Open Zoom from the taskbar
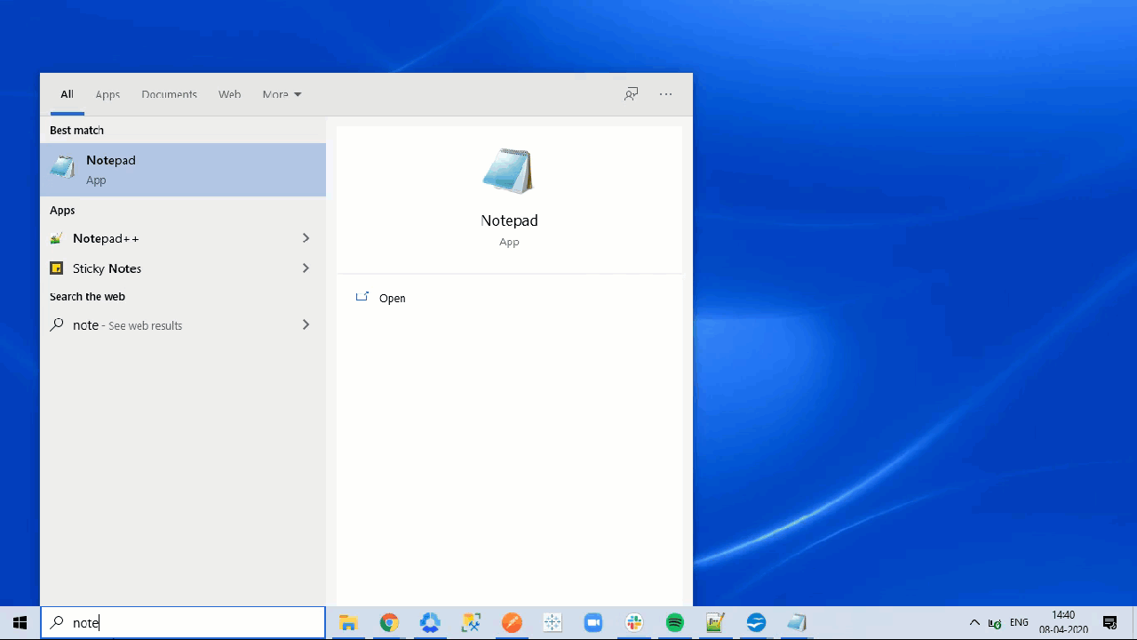 (593, 623)
